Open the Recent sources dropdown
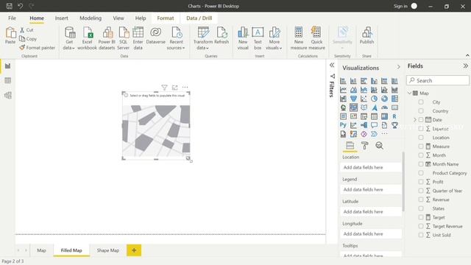 176,38
